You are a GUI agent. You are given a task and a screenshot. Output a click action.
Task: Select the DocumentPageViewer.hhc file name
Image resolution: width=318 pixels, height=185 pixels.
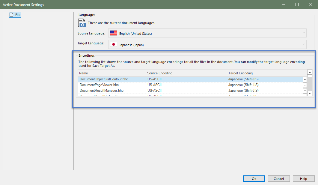99,85
